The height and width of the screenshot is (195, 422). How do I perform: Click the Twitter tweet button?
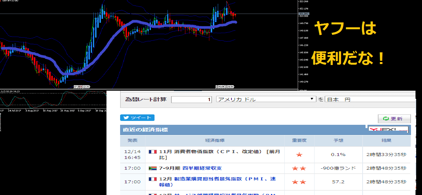pyautogui.click(x=137, y=118)
